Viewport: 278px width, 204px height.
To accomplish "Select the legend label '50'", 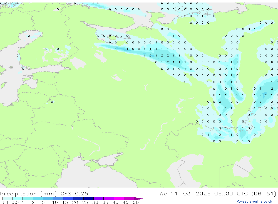I will point(136,202).
